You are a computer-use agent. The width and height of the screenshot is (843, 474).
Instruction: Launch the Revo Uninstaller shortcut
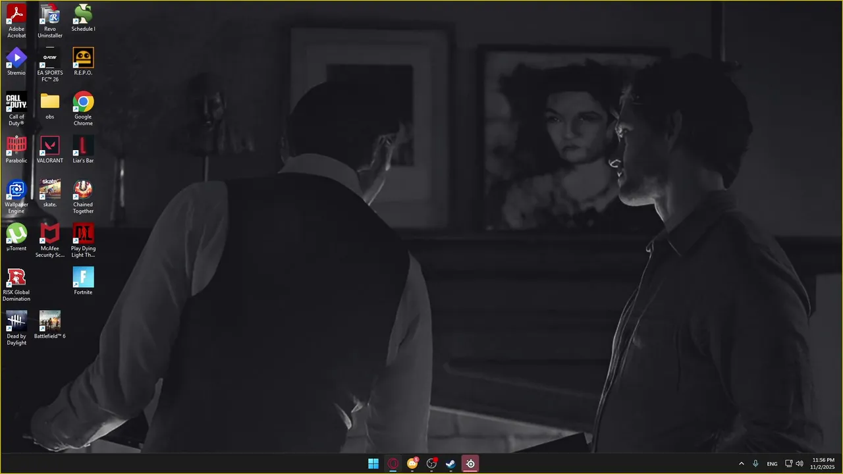pos(50,20)
